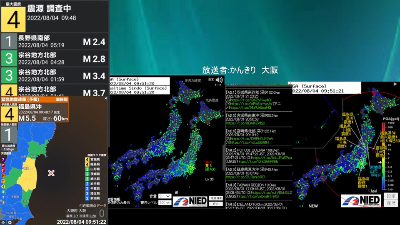The height and width of the screenshot is (225, 400).
Task: Click the 強震最大震度 1 badge
Action: click(x=9, y=135)
